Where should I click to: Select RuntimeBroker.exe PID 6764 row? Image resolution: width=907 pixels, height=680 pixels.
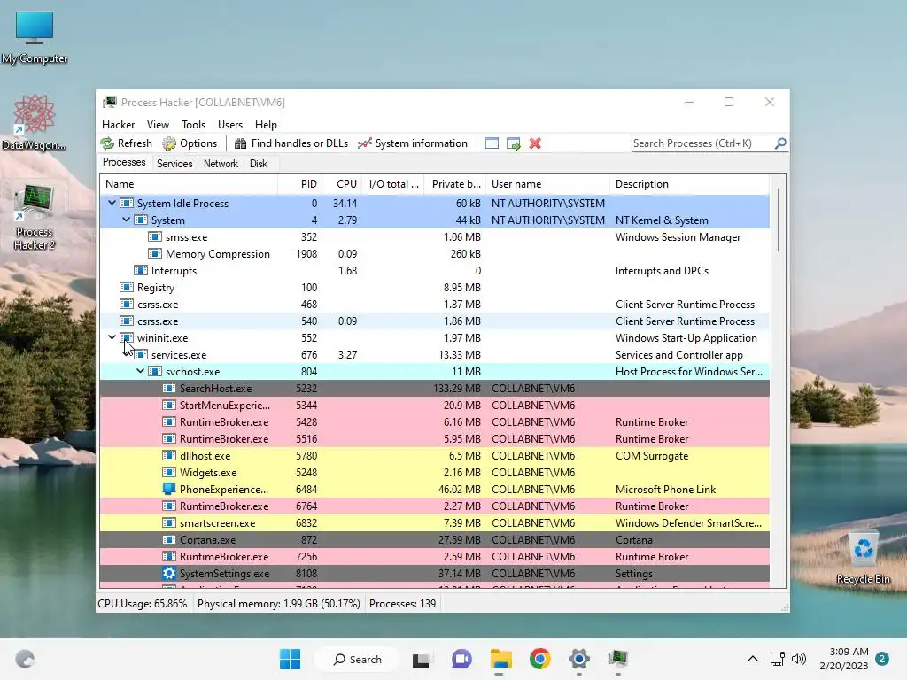click(434, 506)
